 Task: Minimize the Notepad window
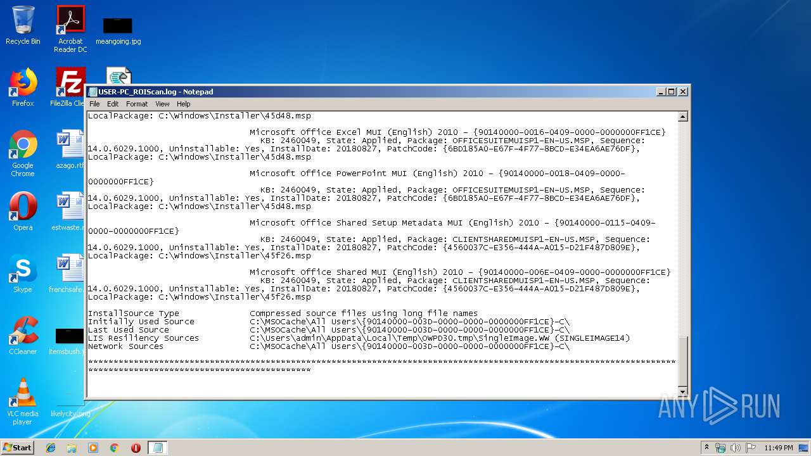coord(661,92)
